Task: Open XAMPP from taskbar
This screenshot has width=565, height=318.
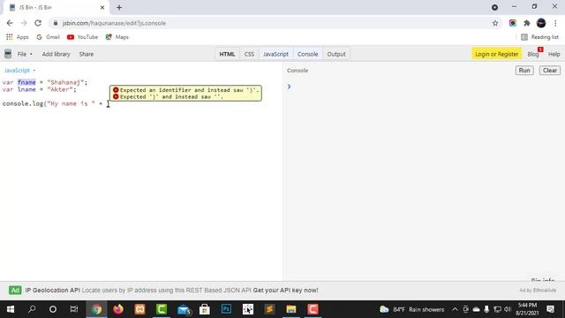Action: point(139,309)
